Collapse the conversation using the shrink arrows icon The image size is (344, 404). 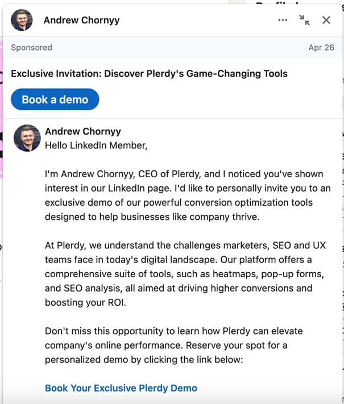click(x=305, y=20)
